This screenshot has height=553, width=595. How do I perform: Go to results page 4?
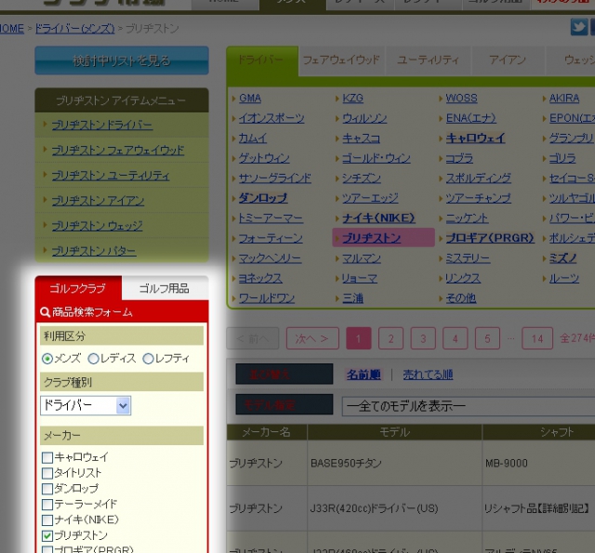[456, 338]
